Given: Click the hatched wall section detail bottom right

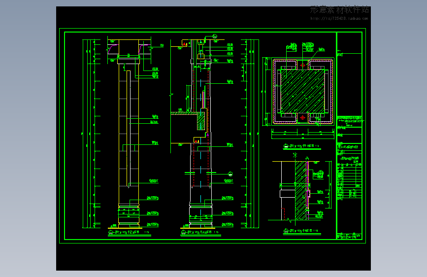Looking at the screenshot, I should pyautogui.click(x=301, y=190).
